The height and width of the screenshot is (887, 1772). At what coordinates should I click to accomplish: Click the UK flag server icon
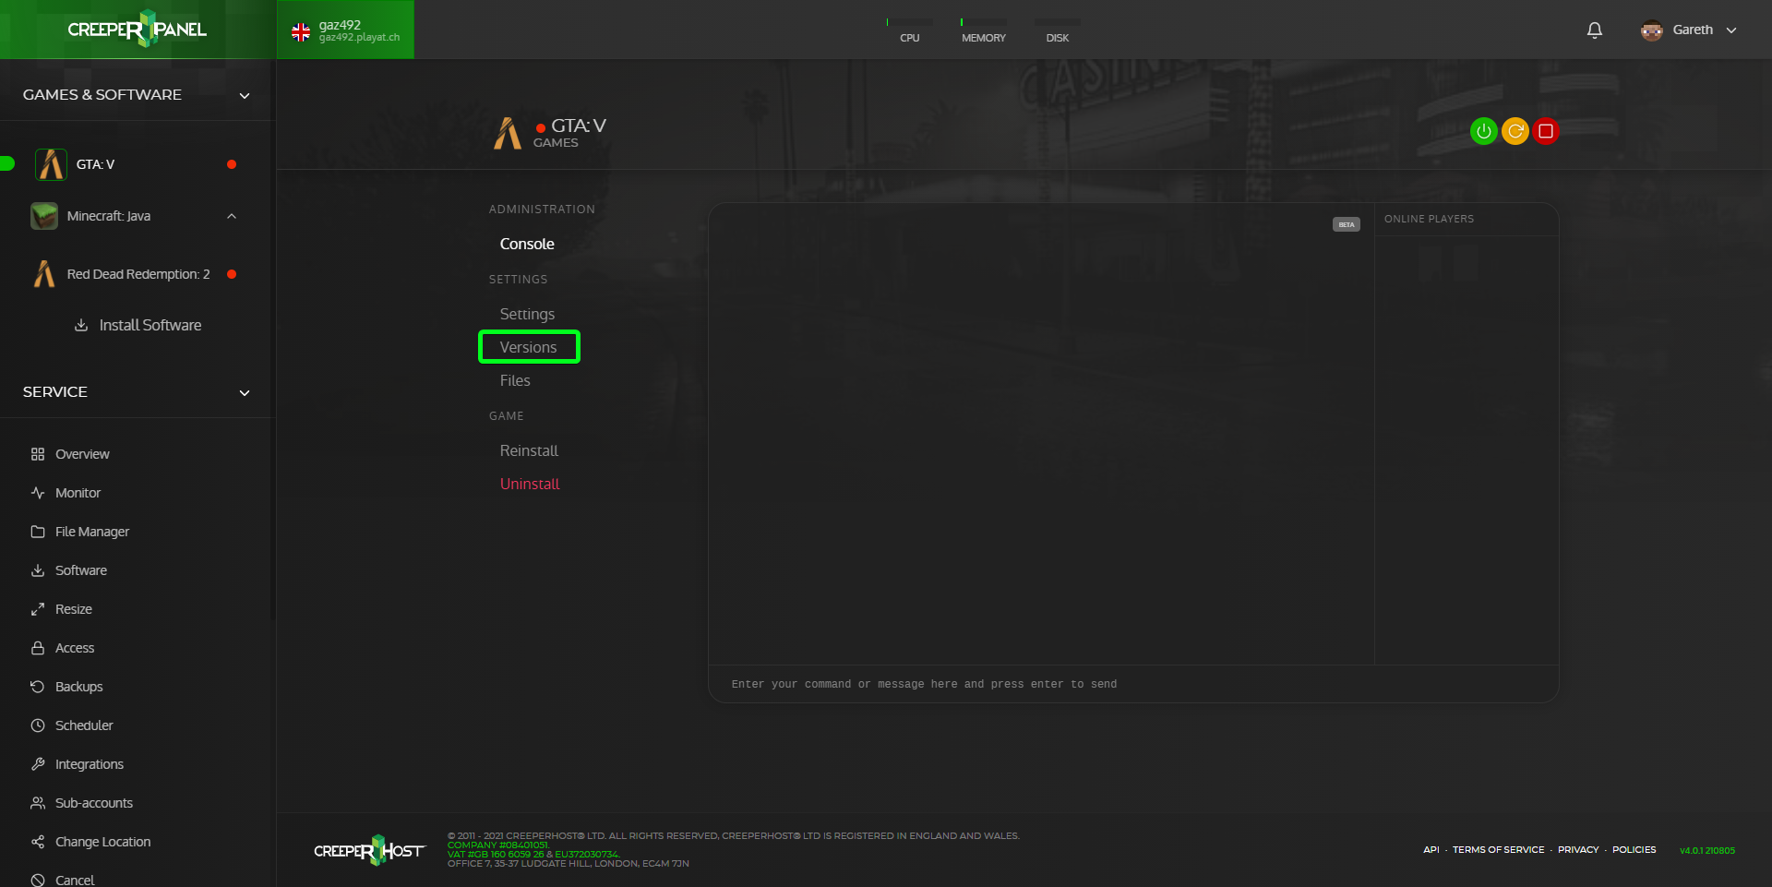point(301,32)
